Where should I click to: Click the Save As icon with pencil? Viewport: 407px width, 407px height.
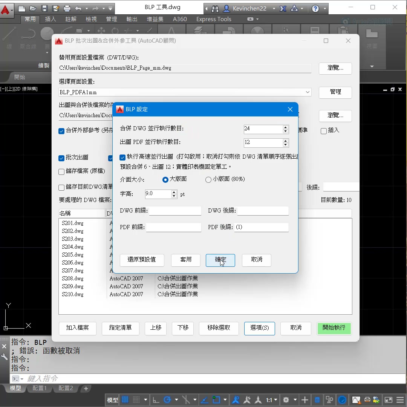(x=55, y=9)
